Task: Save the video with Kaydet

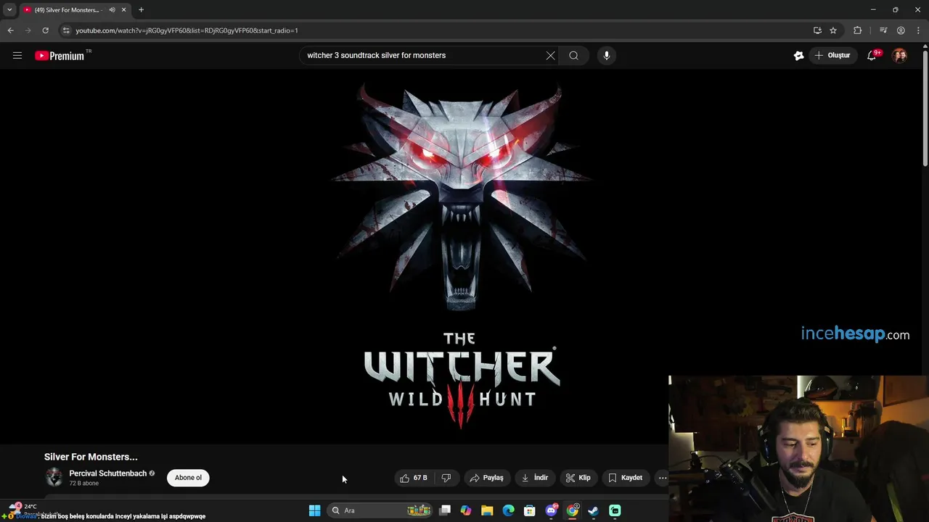Action: pos(625,478)
